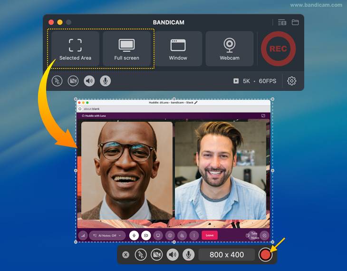This screenshot has height=271, width=347.
Task: Turn off video in the Slack huddle
Action: (x=146, y=235)
